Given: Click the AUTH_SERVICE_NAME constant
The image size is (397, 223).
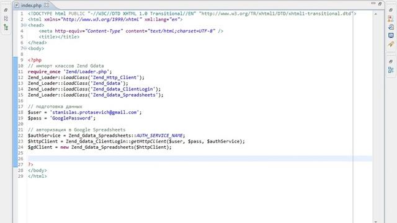Looking at the screenshot, I should [x=159, y=136].
